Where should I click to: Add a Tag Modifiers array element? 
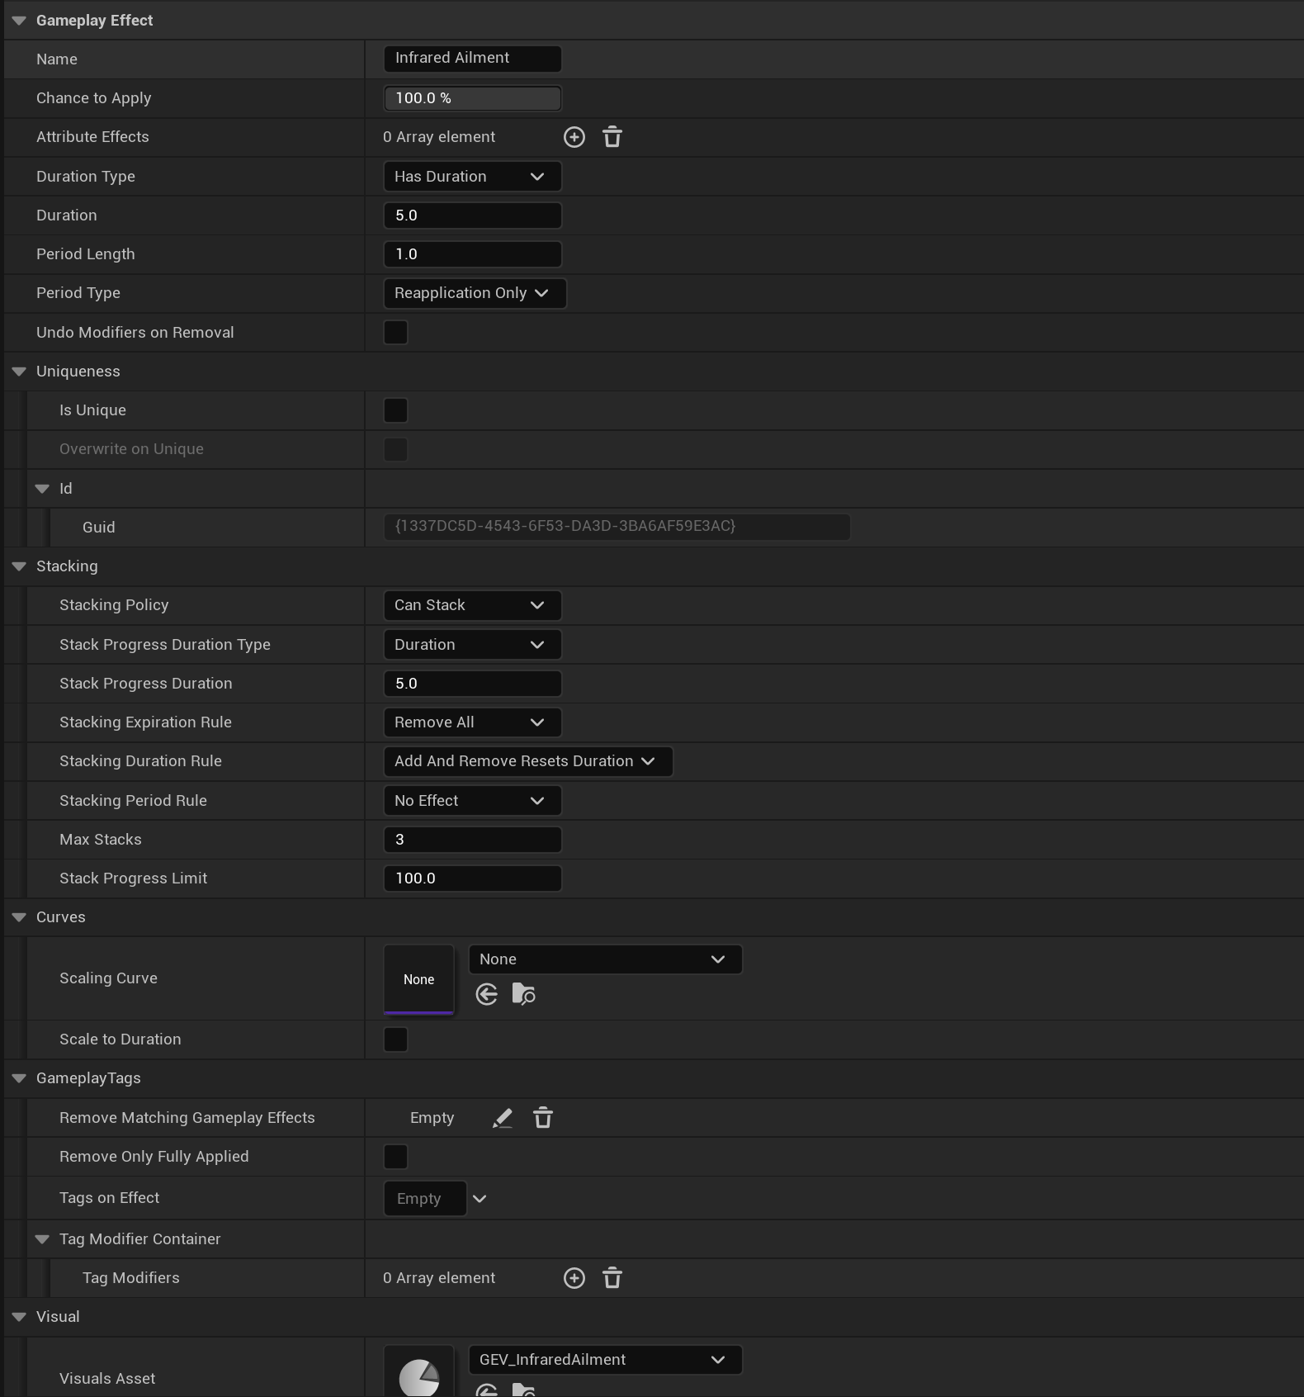click(574, 1278)
